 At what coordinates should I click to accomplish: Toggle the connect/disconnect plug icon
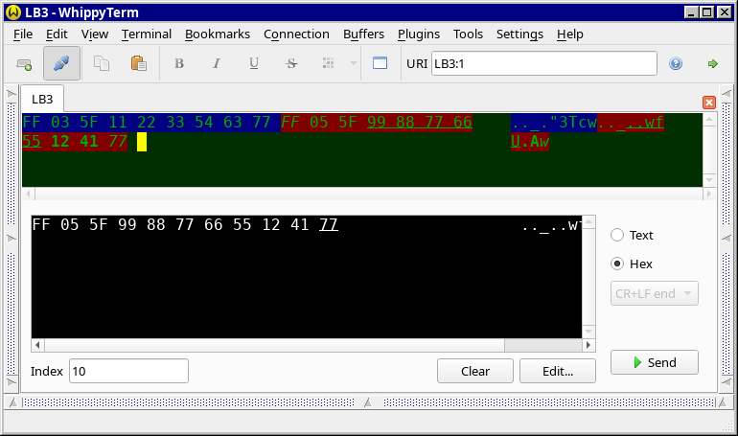point(61,63)
